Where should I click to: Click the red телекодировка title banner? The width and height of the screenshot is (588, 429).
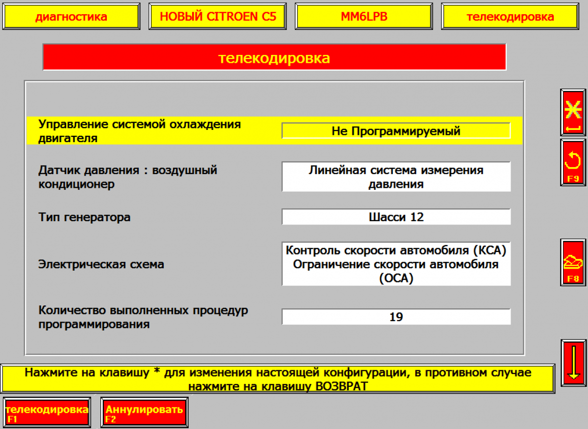point(274,58)
